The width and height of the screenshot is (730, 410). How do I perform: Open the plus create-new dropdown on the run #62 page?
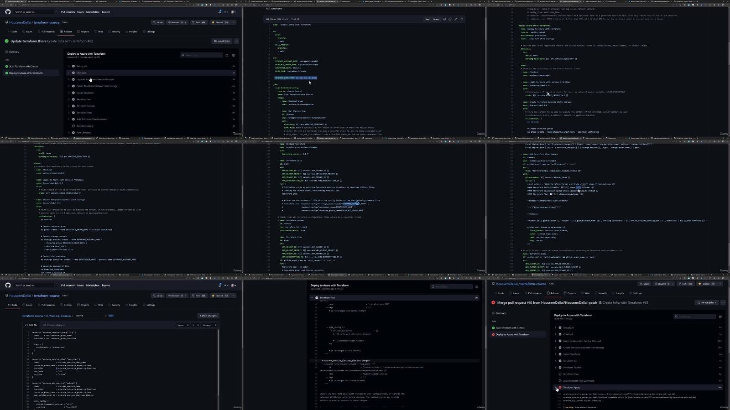click(x=226, y=12)
